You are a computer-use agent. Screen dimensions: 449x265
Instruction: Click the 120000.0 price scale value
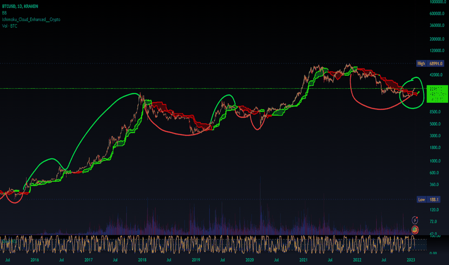(x=437, y=51)
